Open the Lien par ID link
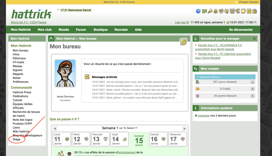The height and width of the screenshot is (156, 272). 182,22
